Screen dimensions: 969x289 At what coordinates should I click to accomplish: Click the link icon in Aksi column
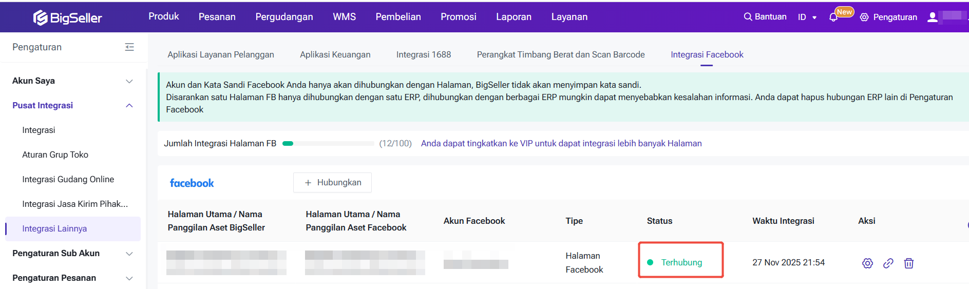click(x=888, y=263)
